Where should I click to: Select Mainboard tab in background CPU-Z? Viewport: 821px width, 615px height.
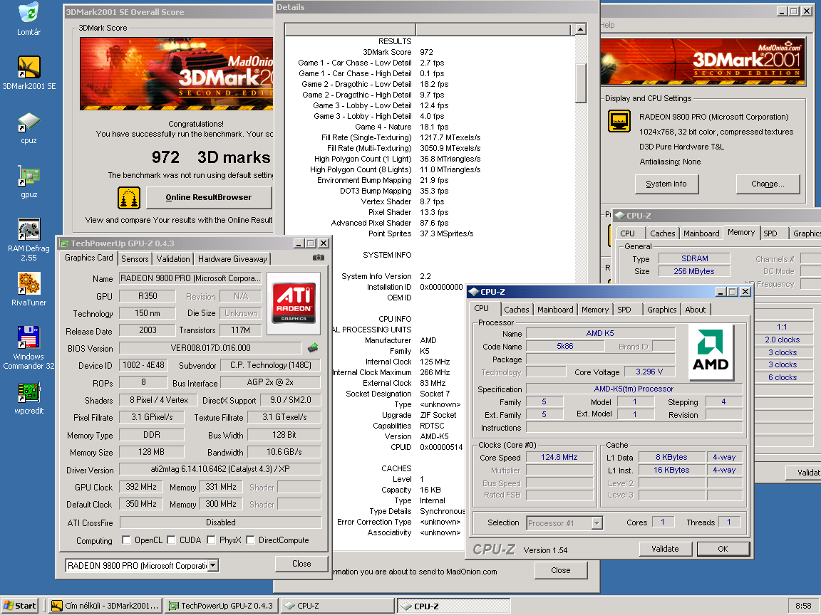click(x=701, y=233)
